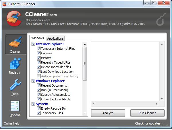Click results pane scroll right arrow
The width and height of the screenshot is (172, 130).
click(157, 104)
